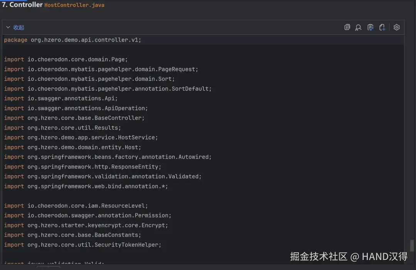Image resolution: width=416 pixels, height=270 pixels.
Task: Click the 收起 collapse label
Action: [19, 28]
